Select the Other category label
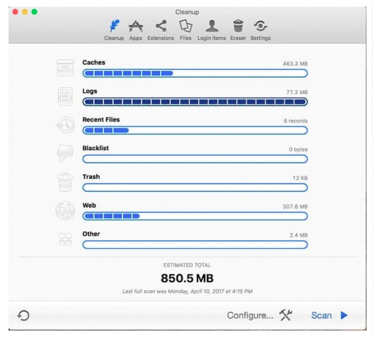 [x=91, y=234]
